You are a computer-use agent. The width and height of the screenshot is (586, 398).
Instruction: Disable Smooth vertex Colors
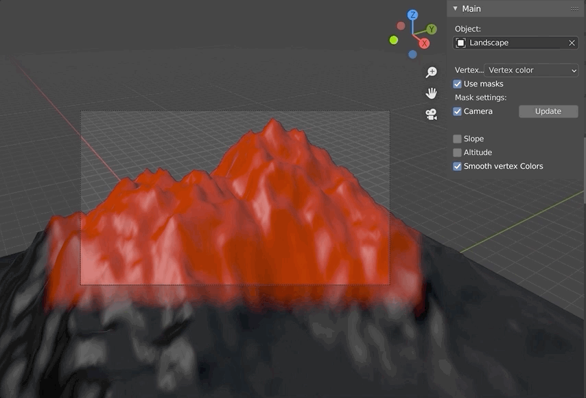pos(457,165)
